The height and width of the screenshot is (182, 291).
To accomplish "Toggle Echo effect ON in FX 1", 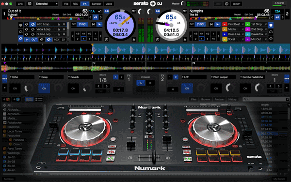I will (15, 88).
